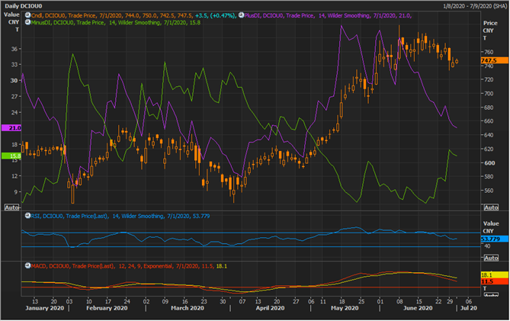Click the 1/8/2020 - 7/9/2020 (SHA) date range
Screen dimensions: 510x321
475,6
